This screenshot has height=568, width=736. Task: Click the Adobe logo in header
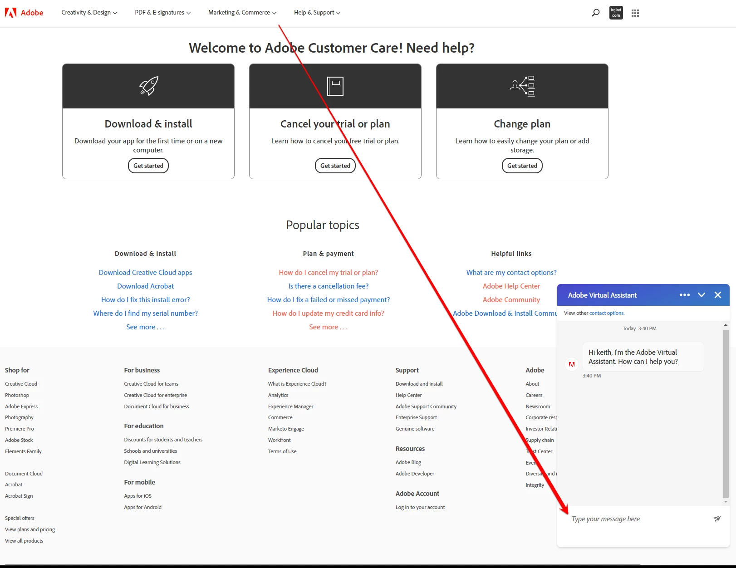24,13
